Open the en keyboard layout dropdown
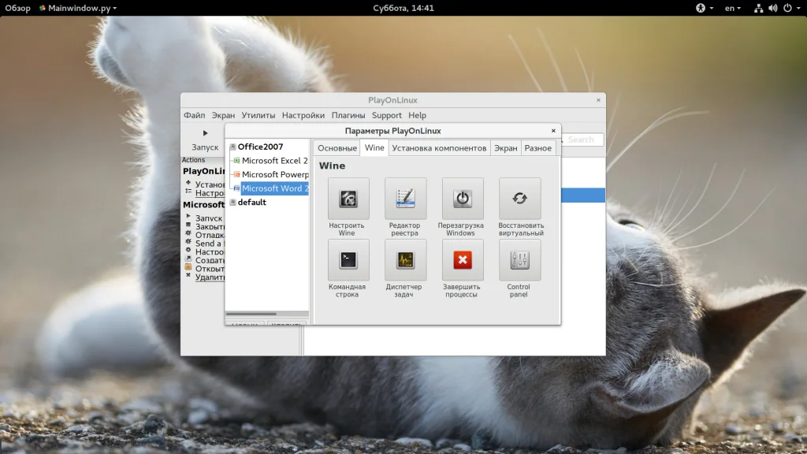 (x=732, y=8)
